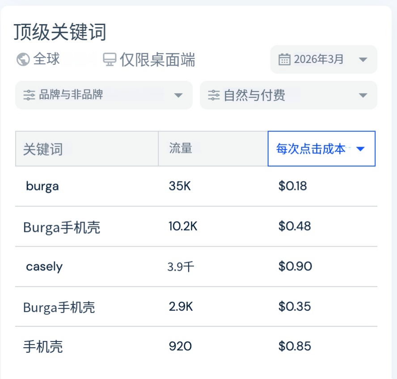This screenshot has height=379, width=397.
Task: Click the filter sliders icon beside 品牌与非品牌
Action: 29,95
